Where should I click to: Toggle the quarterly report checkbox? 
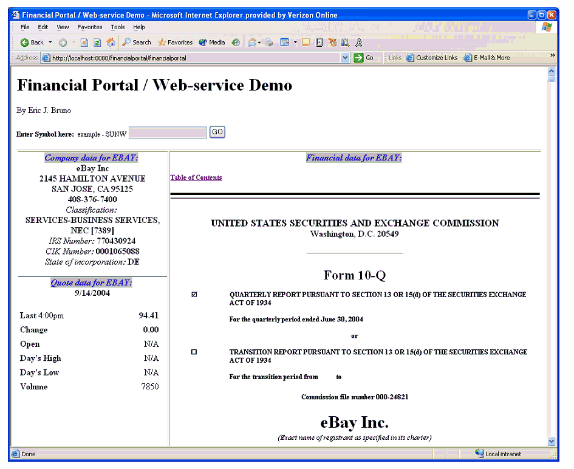pyautogui.click(x=194, y=295)
